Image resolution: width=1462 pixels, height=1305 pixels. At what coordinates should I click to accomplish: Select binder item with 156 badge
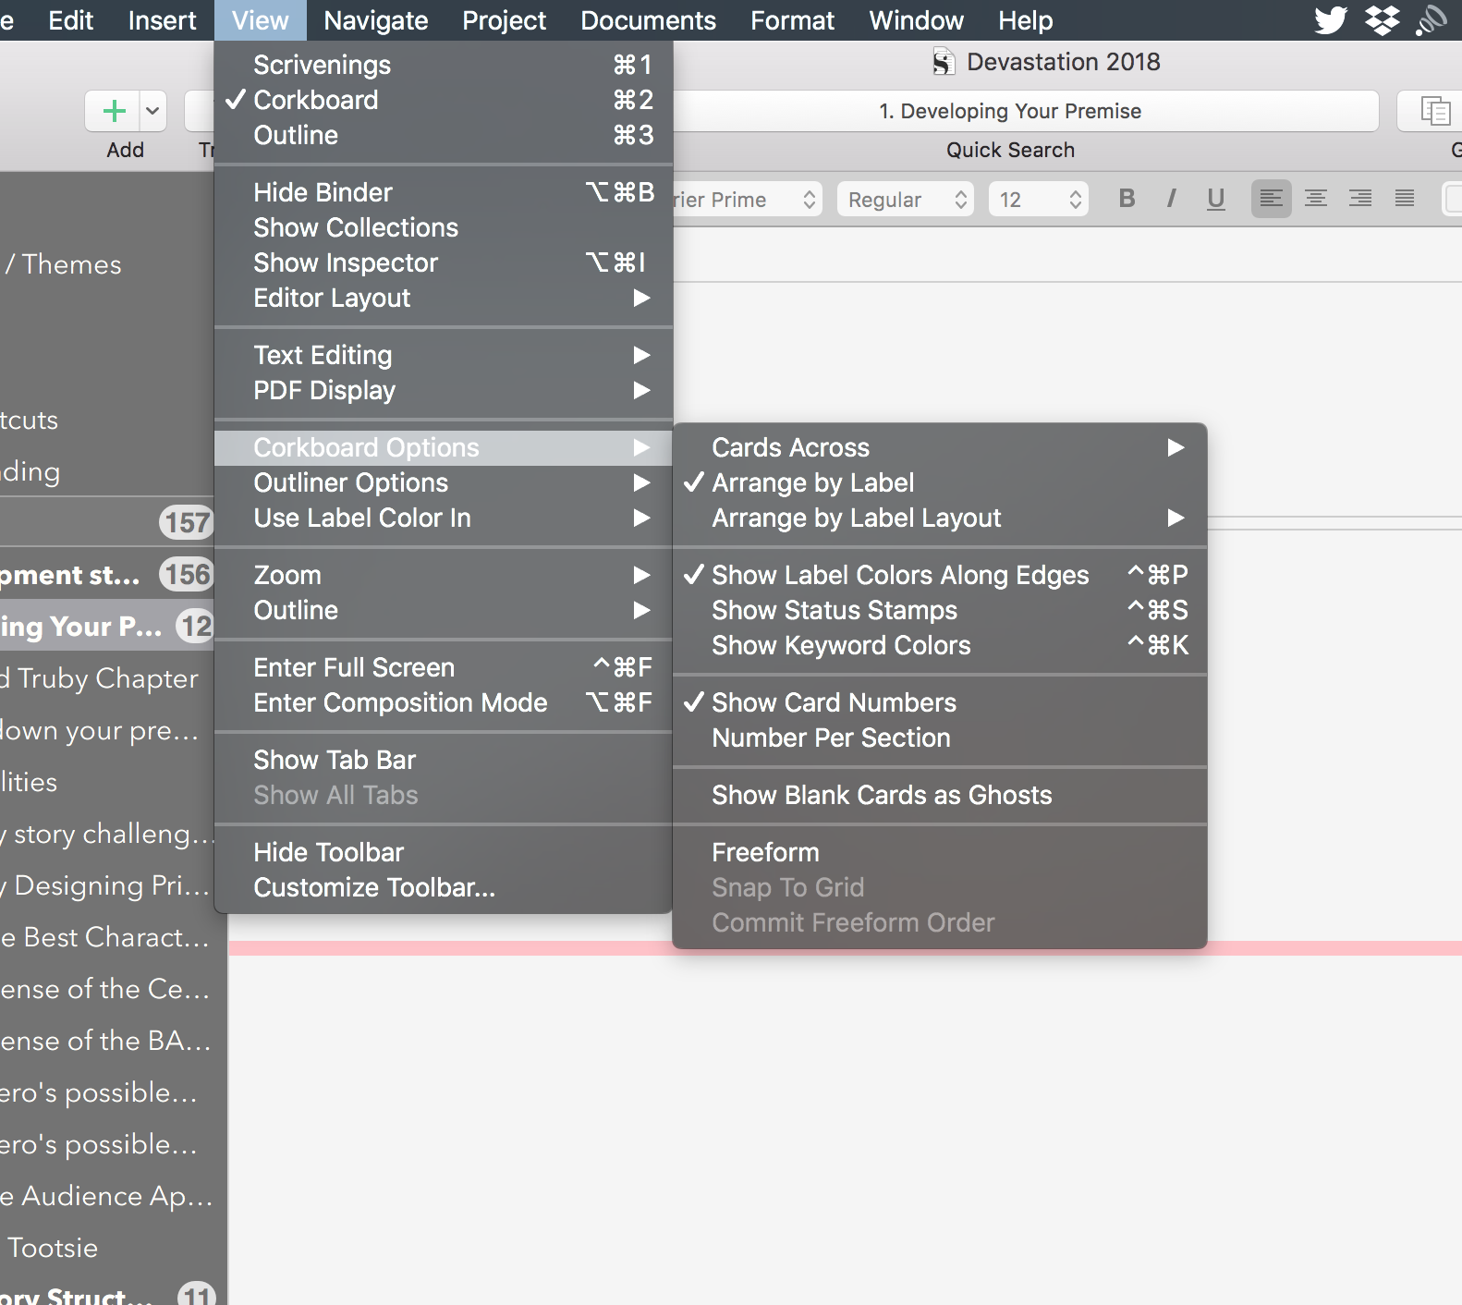pos(107,575)
